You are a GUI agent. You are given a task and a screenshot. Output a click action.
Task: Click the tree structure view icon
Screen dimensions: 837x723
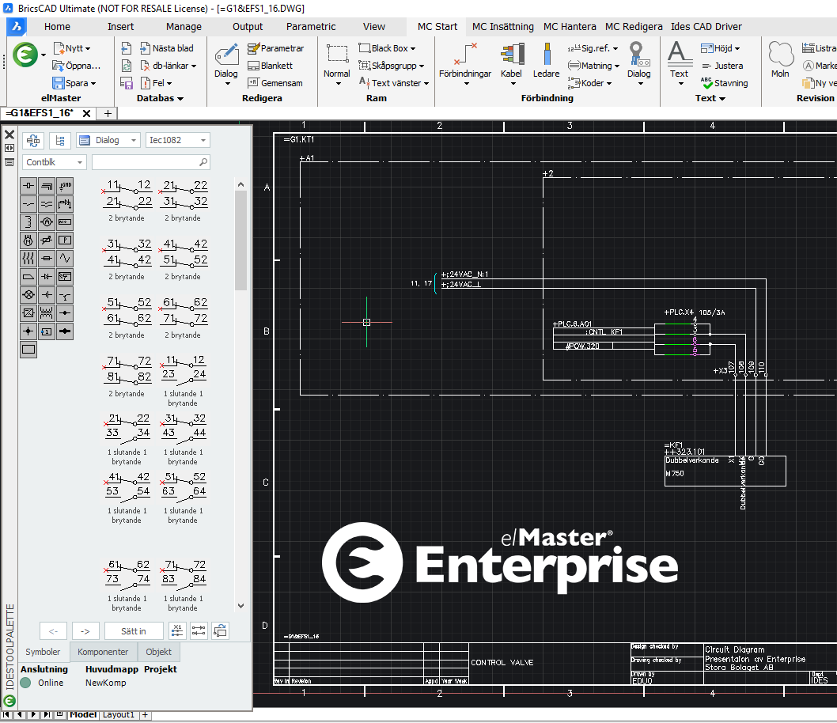[x=60, y=140]
